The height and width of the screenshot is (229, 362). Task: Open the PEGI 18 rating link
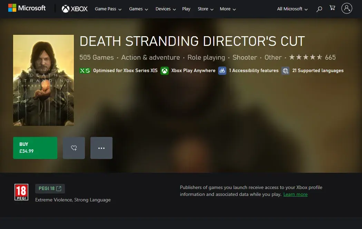[x=50, y=189]
